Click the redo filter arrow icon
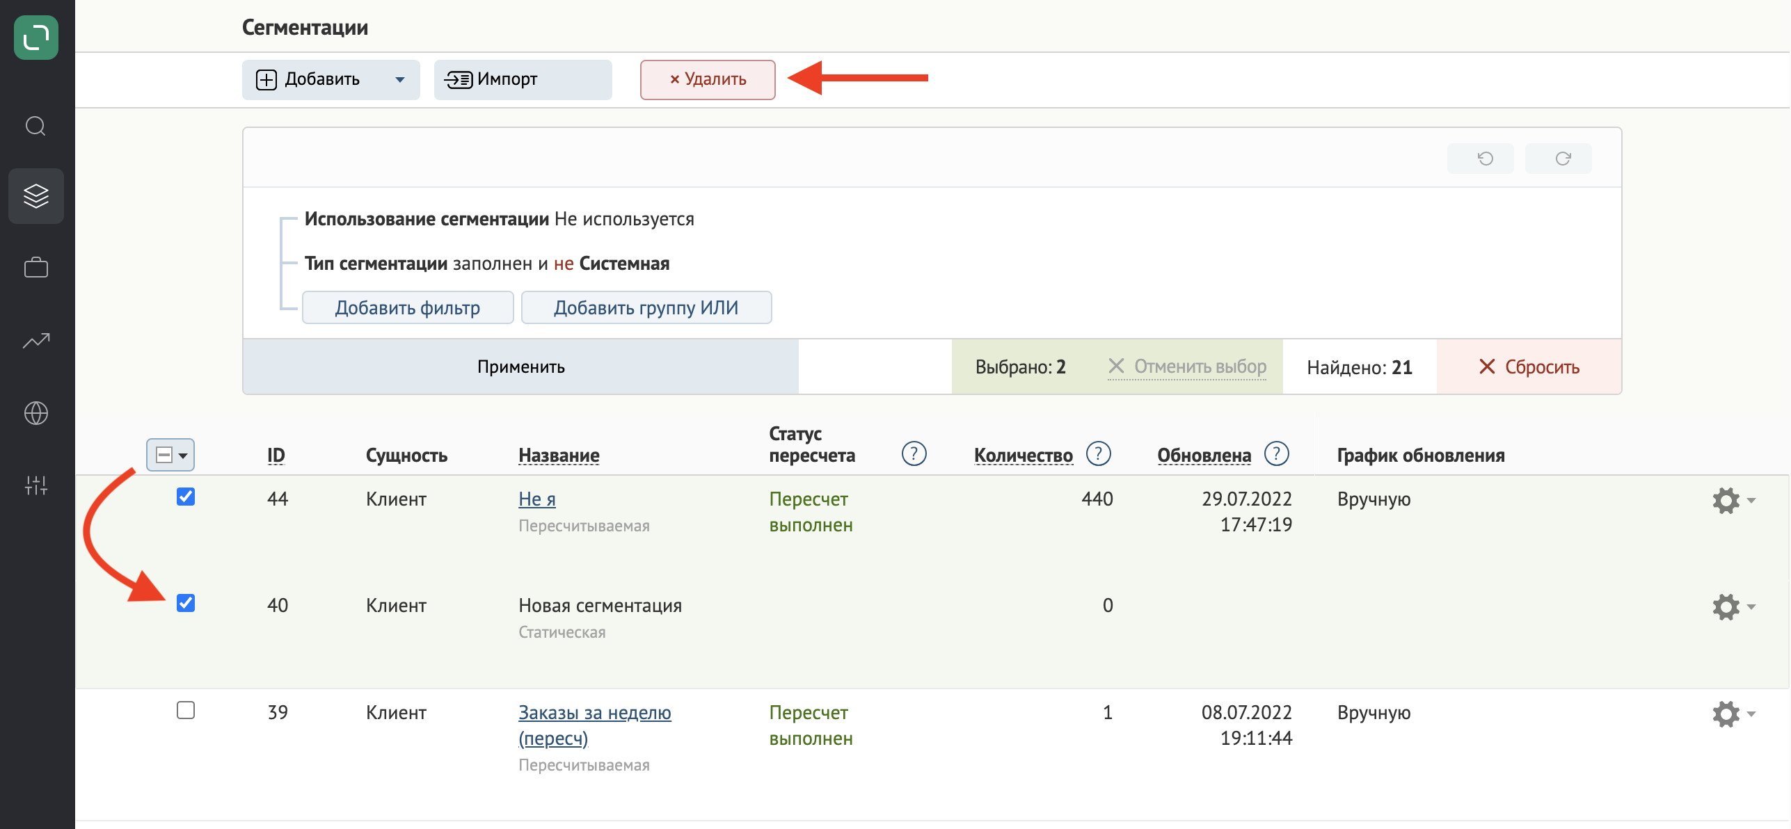The width and height of the screenshot is (1791, 829). pyautogui.click(x=1558, y=159)
